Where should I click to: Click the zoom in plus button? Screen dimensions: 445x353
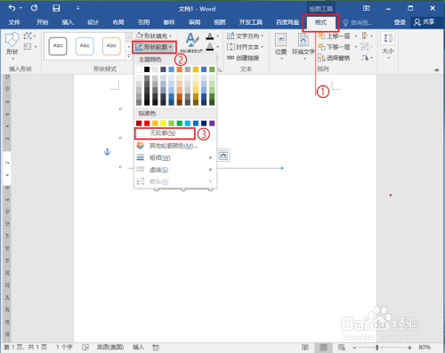click(409, 348)
